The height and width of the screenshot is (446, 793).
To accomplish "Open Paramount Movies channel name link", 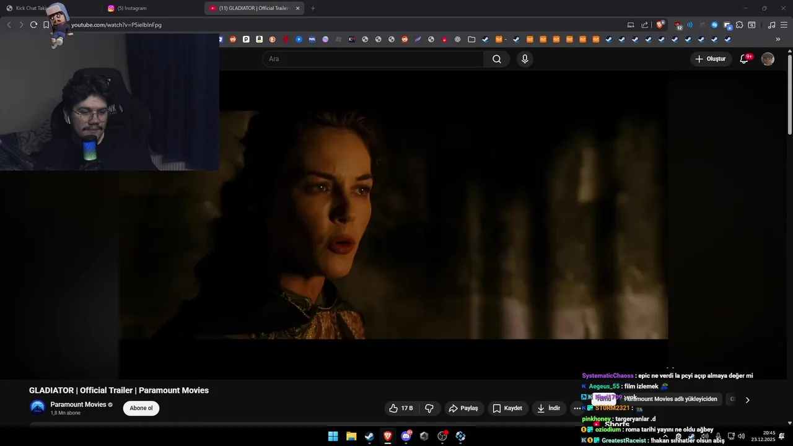I will pyautogui.click(x=78, y=404).
